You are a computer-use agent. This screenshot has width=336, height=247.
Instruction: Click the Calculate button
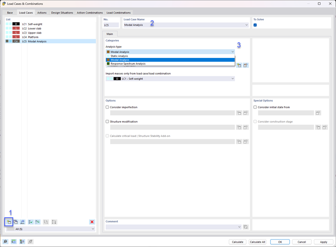click(237, 242)
